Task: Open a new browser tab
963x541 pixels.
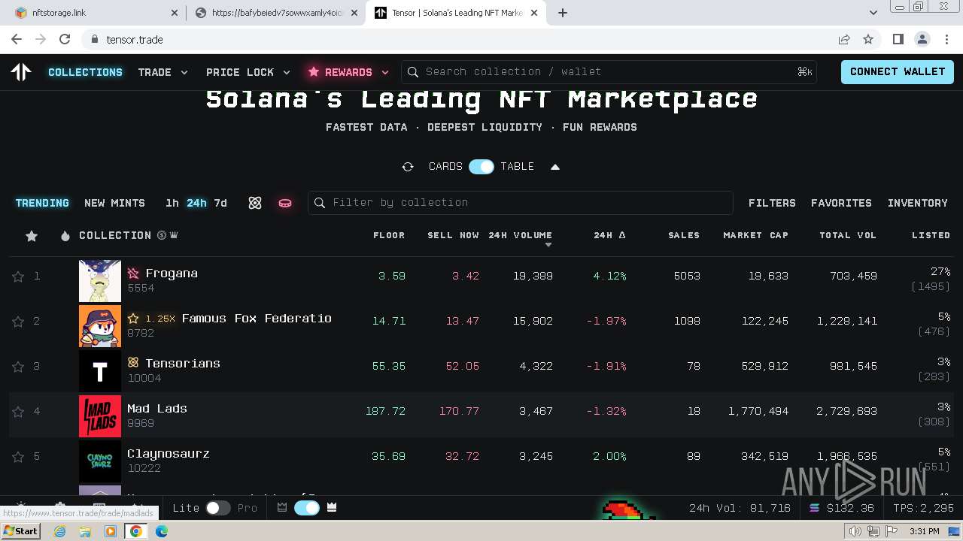Action: (x=563, y=13)
